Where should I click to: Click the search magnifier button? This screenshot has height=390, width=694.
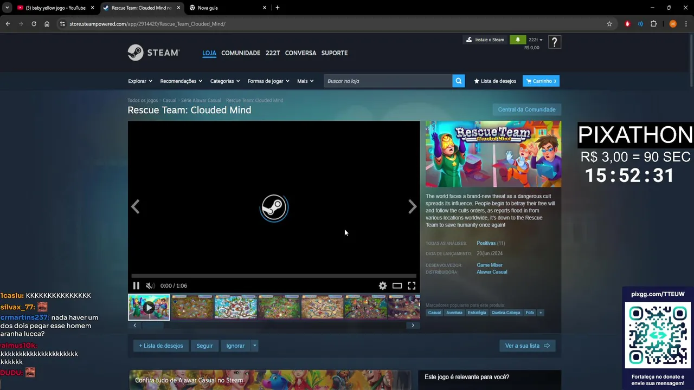[x=459, y=81]
